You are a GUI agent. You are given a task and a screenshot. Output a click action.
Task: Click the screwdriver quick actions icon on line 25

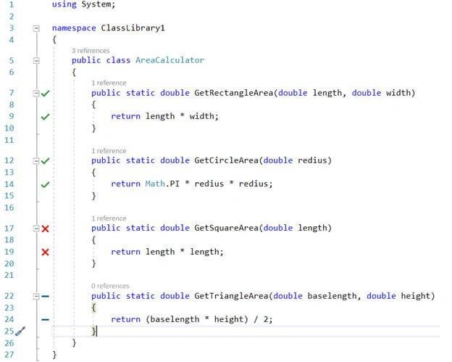20,332
